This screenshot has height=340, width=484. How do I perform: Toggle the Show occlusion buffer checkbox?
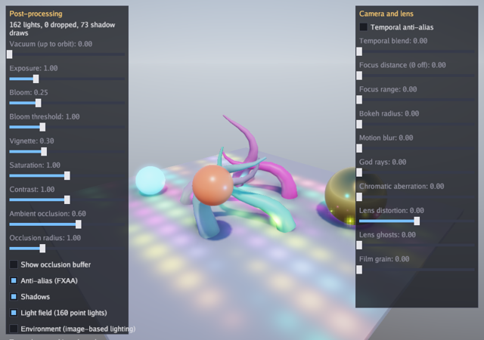coord(14,264)
